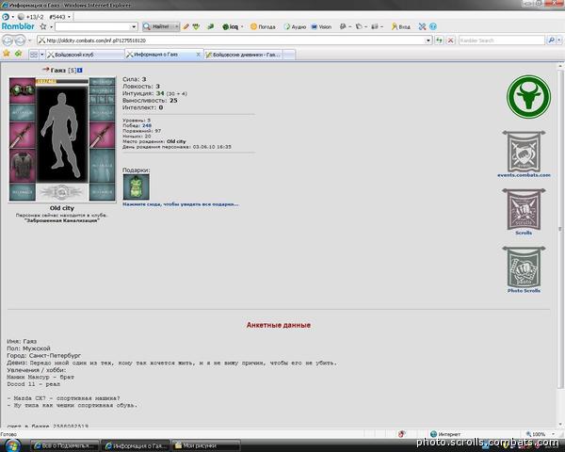Click the text Город: Санкт-Петербург

(x=44, y=355)
